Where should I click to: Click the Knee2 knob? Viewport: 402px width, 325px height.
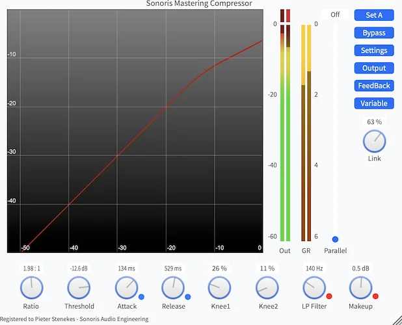[267, 287]
